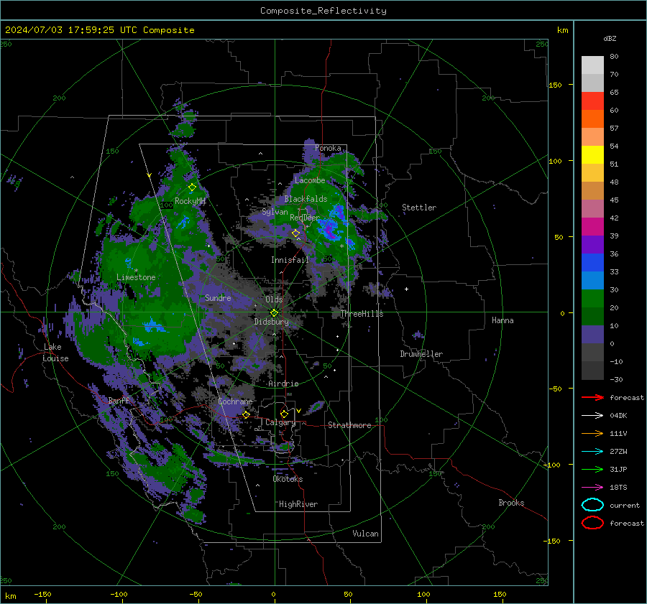Click the Stettler city label
This screenshot has height=604, width=647.
[x=419, y=208]
